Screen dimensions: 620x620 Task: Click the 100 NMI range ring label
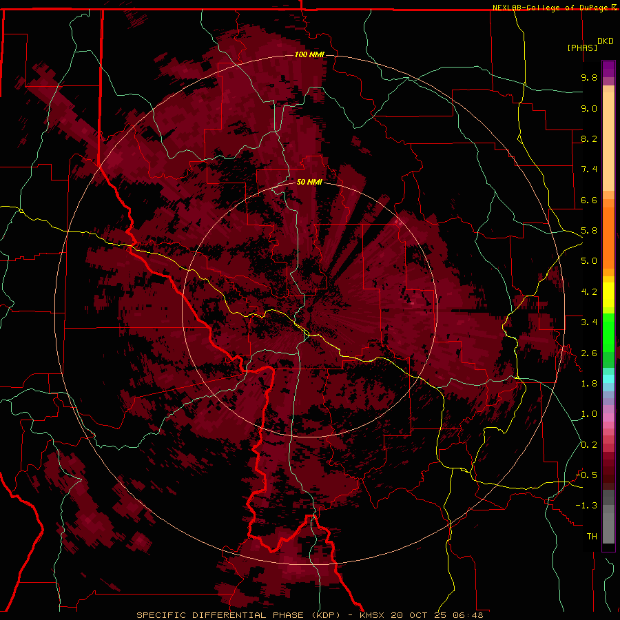(309, 54)
